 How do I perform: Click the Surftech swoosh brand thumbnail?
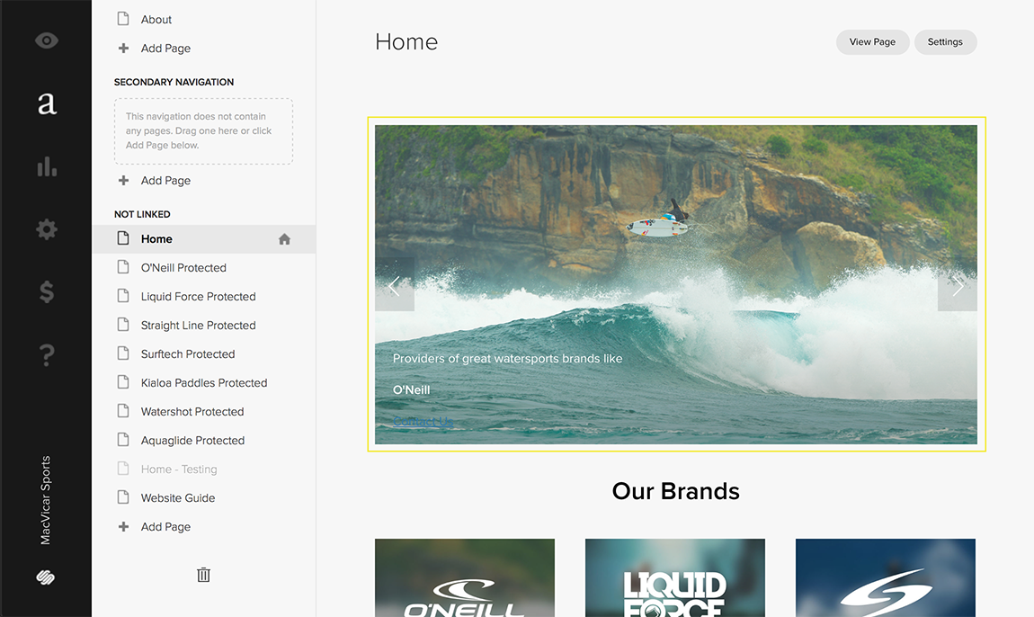pyautogui.click(x=886, y=578)
